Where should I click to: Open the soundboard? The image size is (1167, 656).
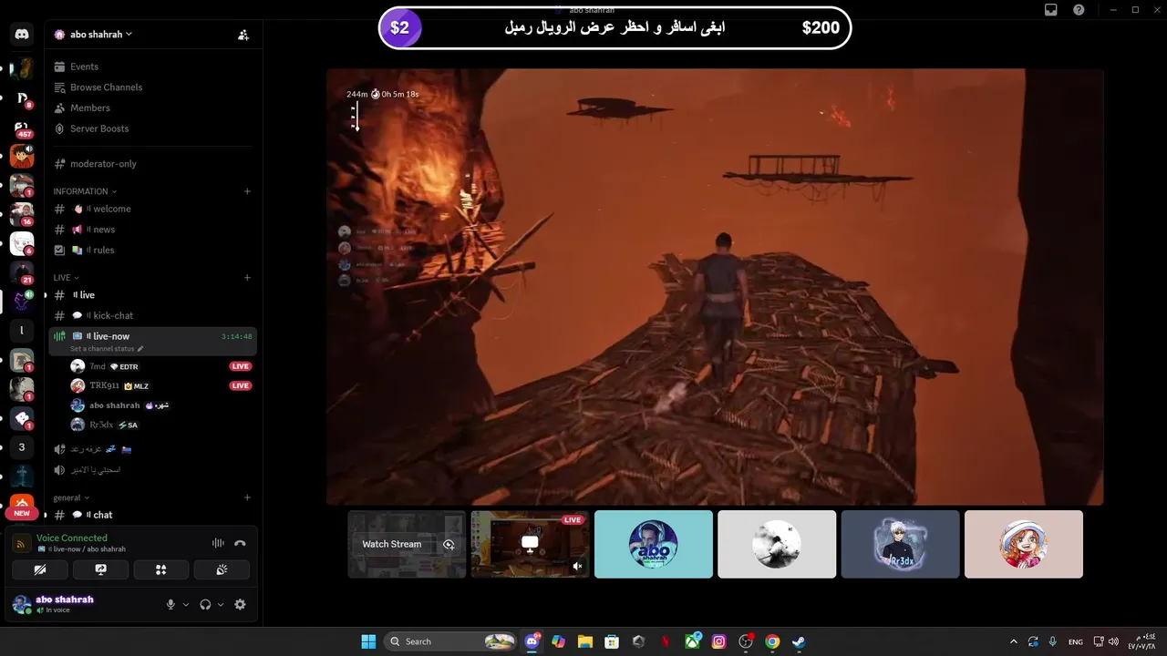click(222, 569)
